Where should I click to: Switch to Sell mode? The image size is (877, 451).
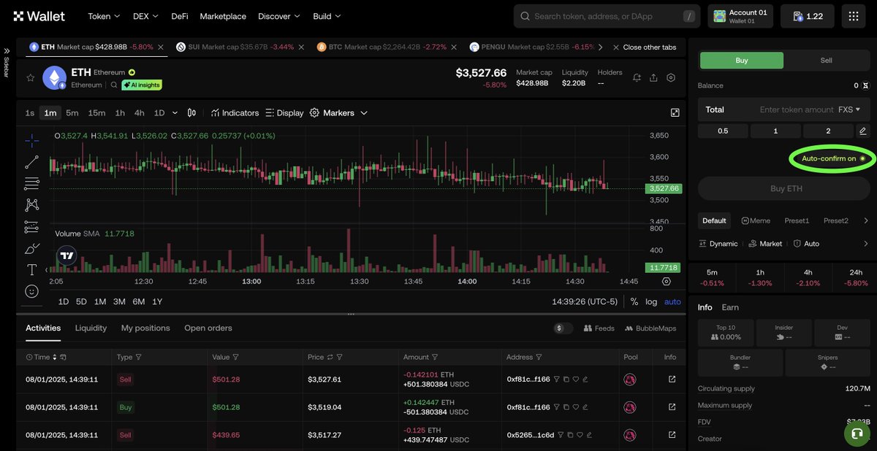[826, 61]
